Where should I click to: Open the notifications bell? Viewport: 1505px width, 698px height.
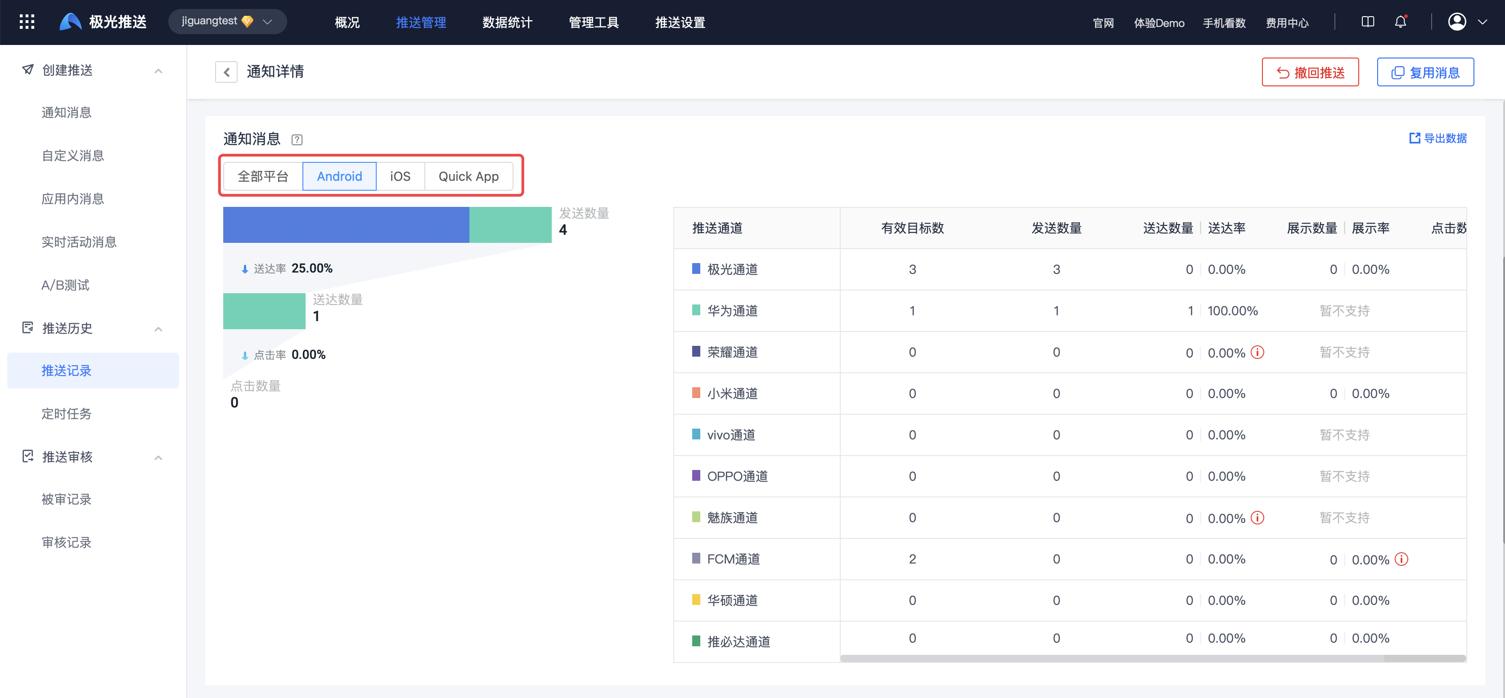1401,22
